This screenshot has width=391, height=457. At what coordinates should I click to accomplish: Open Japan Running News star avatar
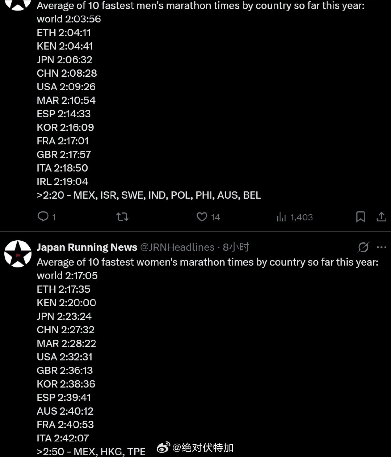pyautogui.click(x=18, y=254)
